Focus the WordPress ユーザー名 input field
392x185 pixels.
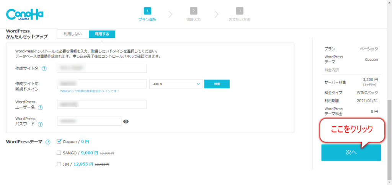coord(102,105)
